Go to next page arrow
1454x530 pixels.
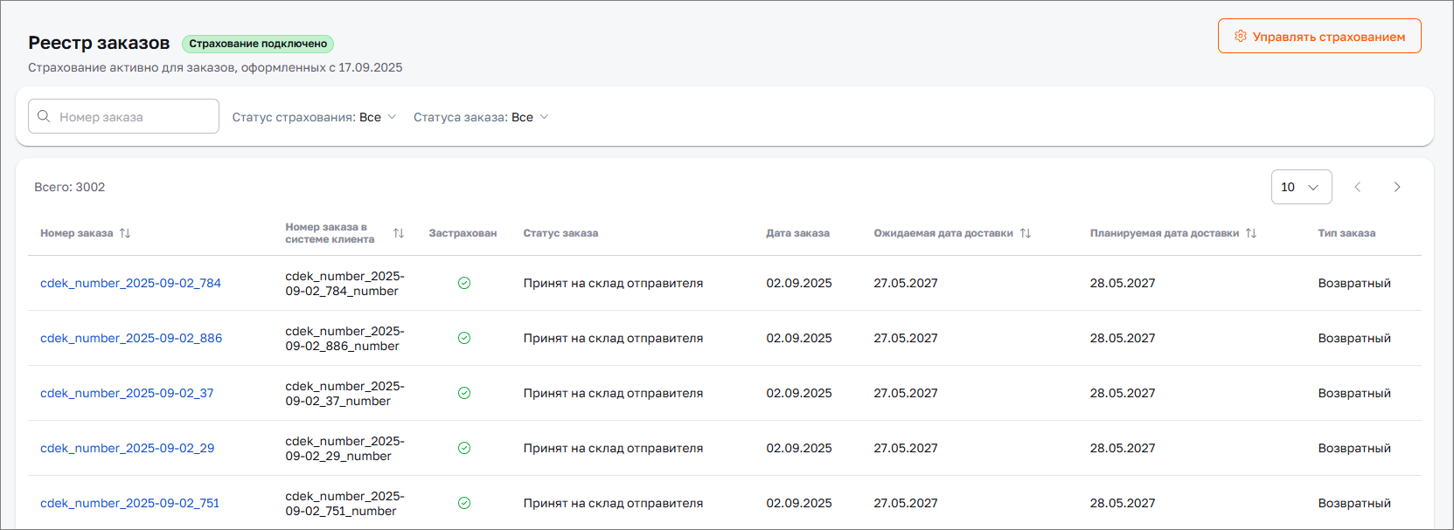(x=1397, y=187)
